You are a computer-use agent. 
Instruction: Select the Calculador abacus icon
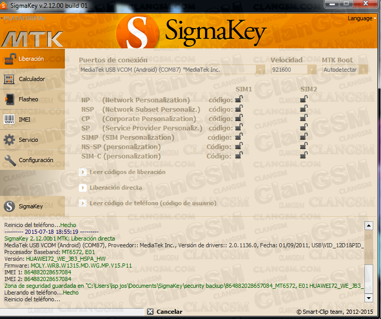pyautogui.click(x=9, y=79)
